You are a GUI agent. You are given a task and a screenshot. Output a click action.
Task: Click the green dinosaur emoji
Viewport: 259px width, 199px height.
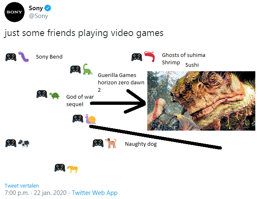click(x=88, y=69)
